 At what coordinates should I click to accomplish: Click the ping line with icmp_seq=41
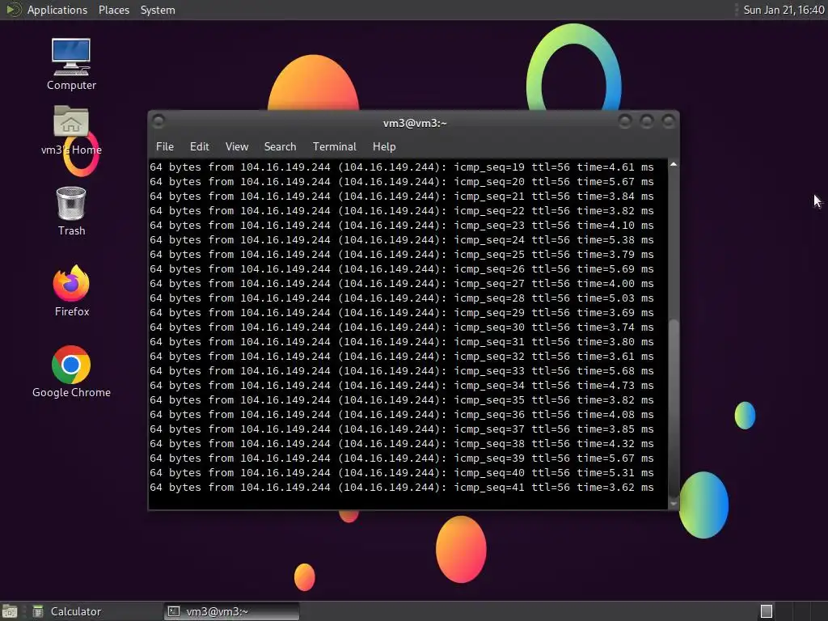[x=401, y=488]
